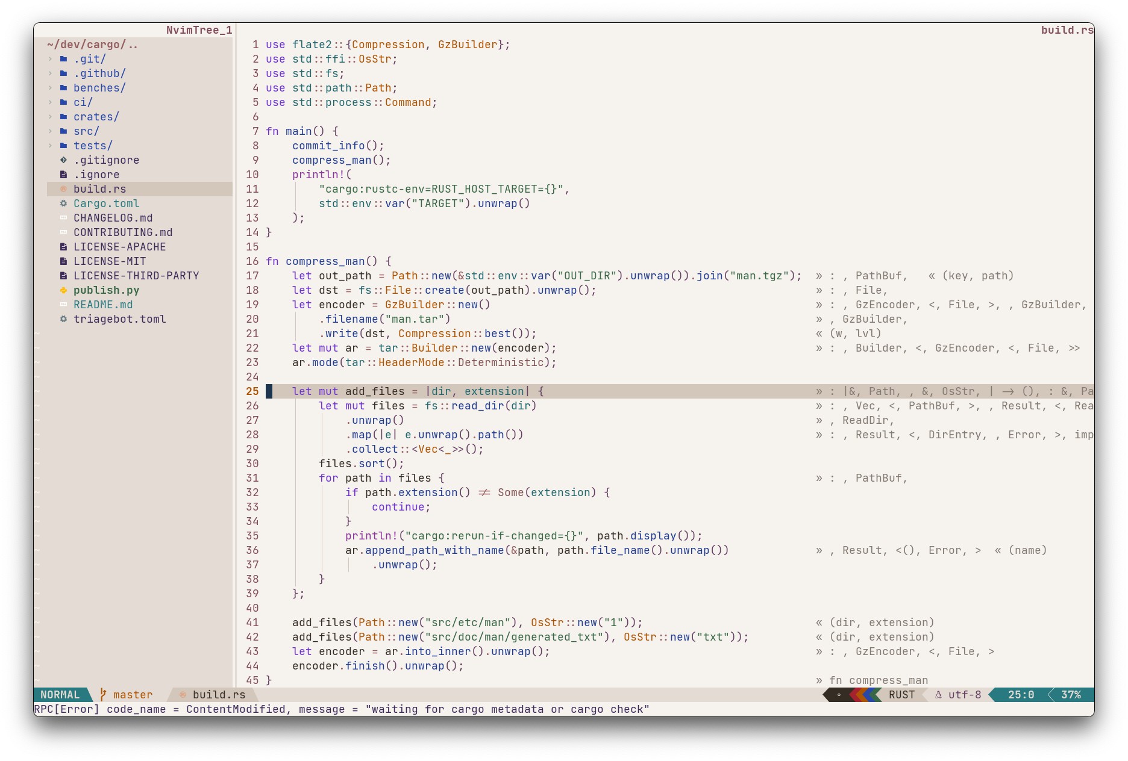The image size is (1128, 761).
Task: Click the linux icon next to utf-8
Action: (x=938, y=695)
